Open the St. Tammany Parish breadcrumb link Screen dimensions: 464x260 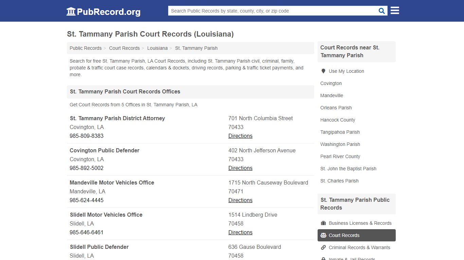click(x=196, y=48)
